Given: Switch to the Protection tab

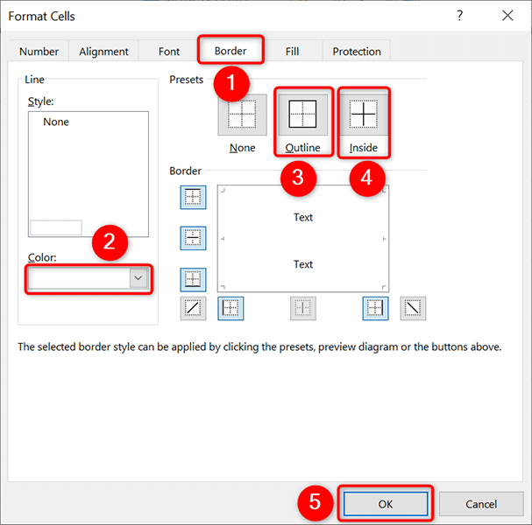Looking at the screenshot, I should pos(357,52).
